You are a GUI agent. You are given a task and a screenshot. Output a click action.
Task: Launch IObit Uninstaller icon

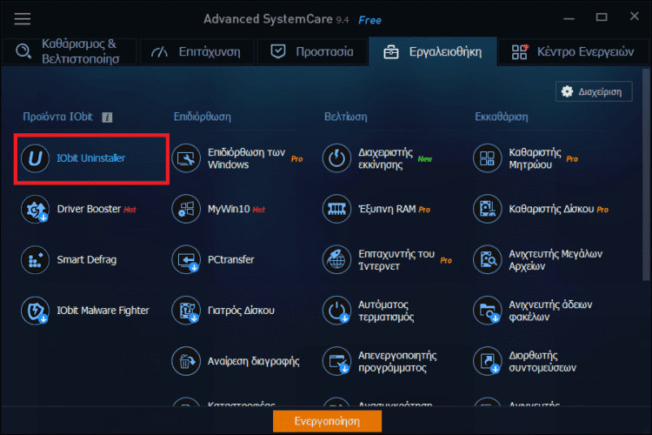tap(36, 158)
